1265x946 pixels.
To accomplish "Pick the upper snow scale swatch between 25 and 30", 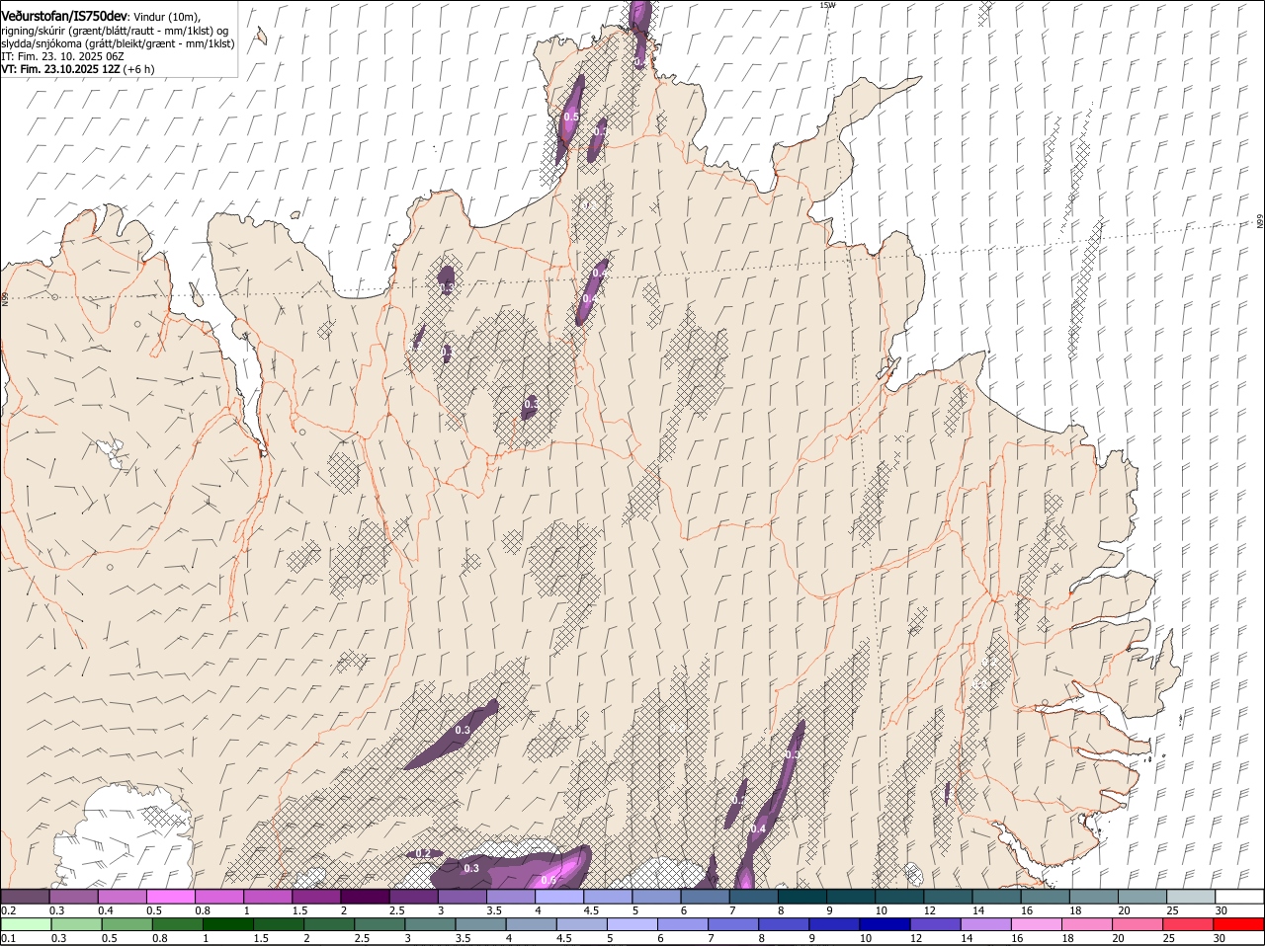I will (1191, 896).
